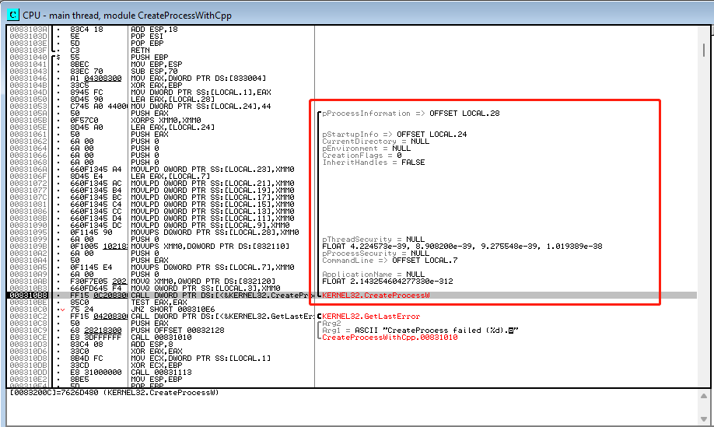Click CurrentDirectory = NULL comment
The height and width of the screenshot is (427, 714).
(x=376, y=141)
